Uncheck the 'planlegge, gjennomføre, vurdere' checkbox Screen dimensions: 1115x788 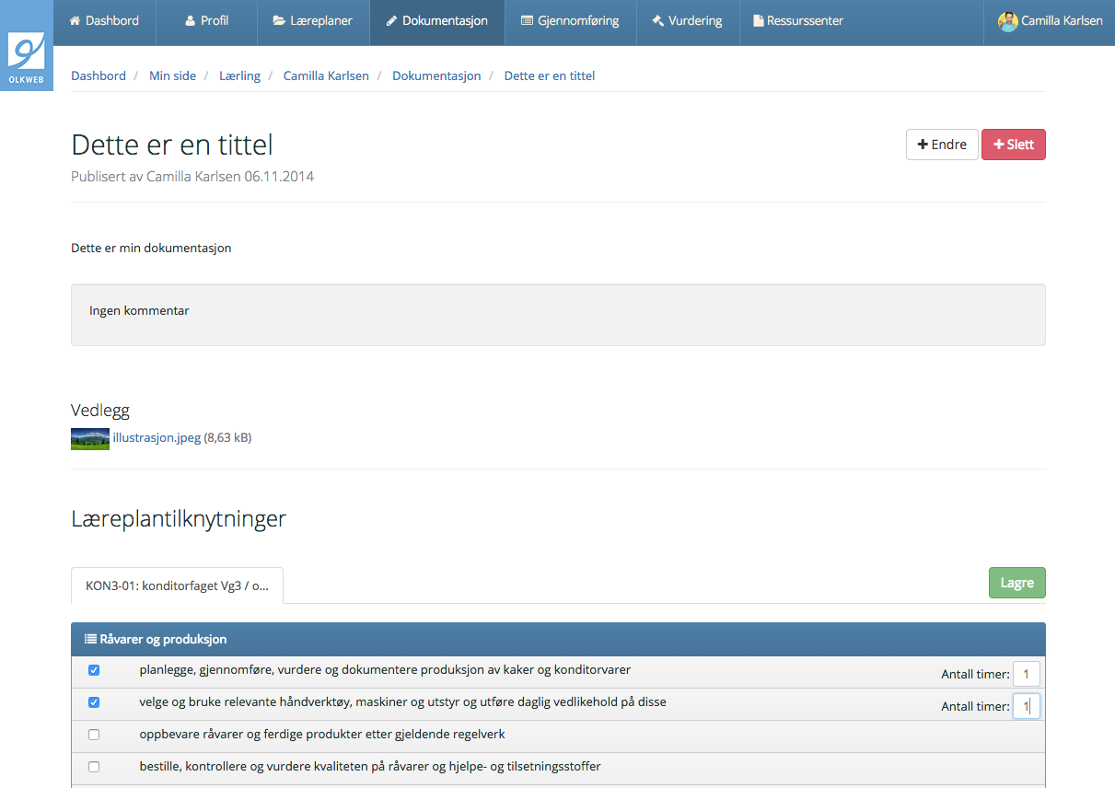[94, 670]
